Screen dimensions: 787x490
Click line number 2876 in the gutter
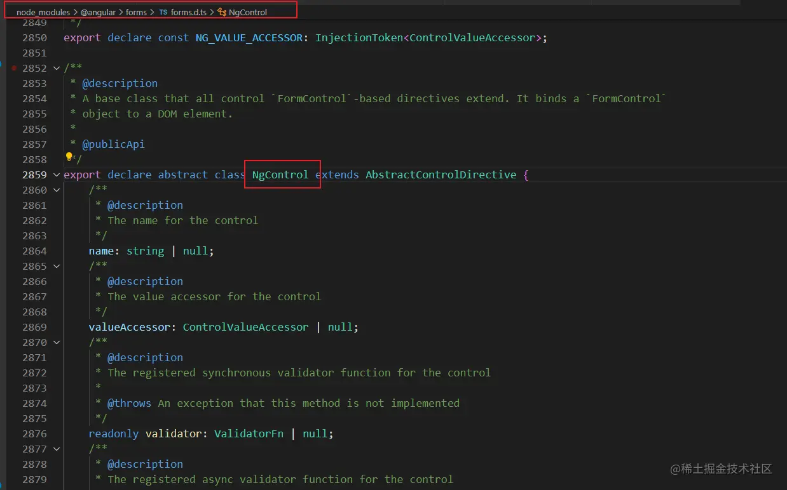pyautogui.click(x=34, y=434)
